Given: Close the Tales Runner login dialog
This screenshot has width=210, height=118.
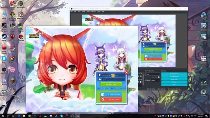Looking at the screenshot, I should click(126, 72).
